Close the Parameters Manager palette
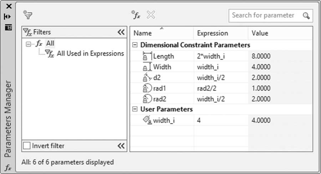This screenshot has width=321, height=174. click(9, 6)
